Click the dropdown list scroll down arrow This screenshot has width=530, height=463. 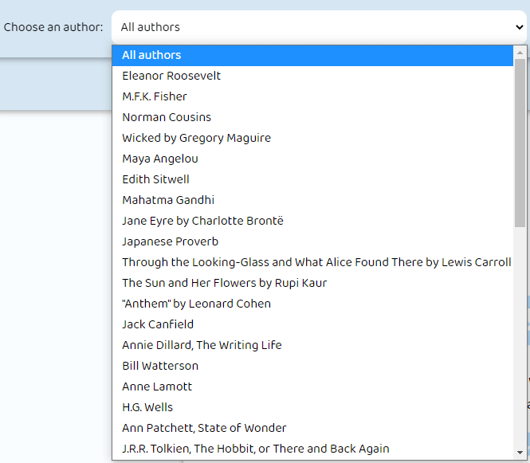click(520, 453)
